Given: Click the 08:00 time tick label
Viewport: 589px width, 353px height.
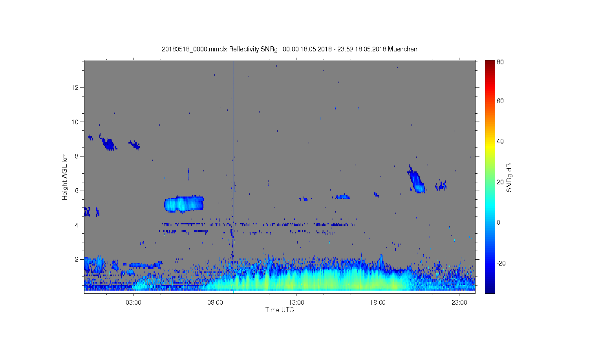Looking at the screenshot, I should coord(215,303).
